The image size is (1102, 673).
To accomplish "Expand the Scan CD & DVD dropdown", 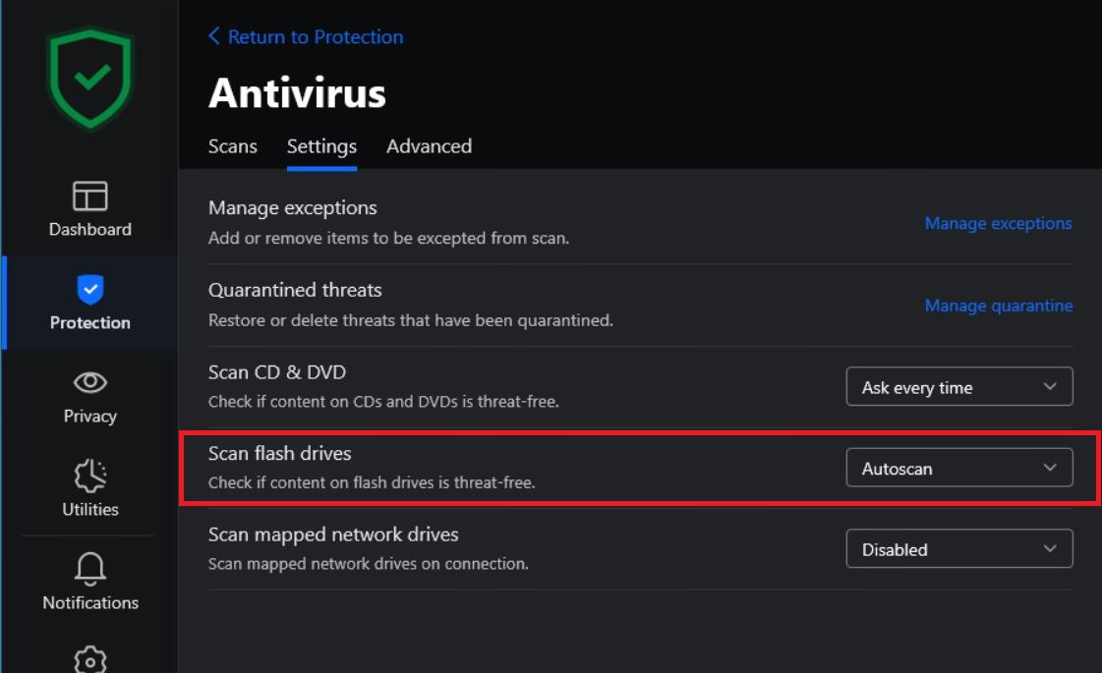I will 959,386.
